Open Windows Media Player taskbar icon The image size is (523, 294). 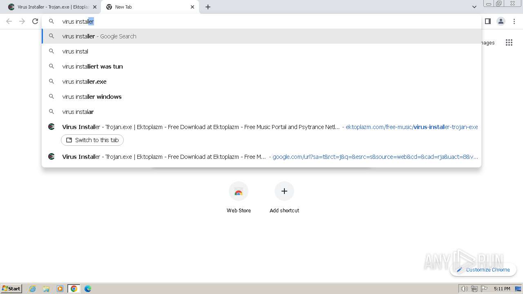click(60, 289)
